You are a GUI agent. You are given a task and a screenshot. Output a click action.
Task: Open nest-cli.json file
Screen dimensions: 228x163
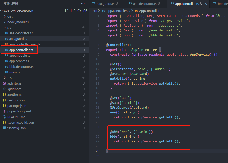pos(44,100)
